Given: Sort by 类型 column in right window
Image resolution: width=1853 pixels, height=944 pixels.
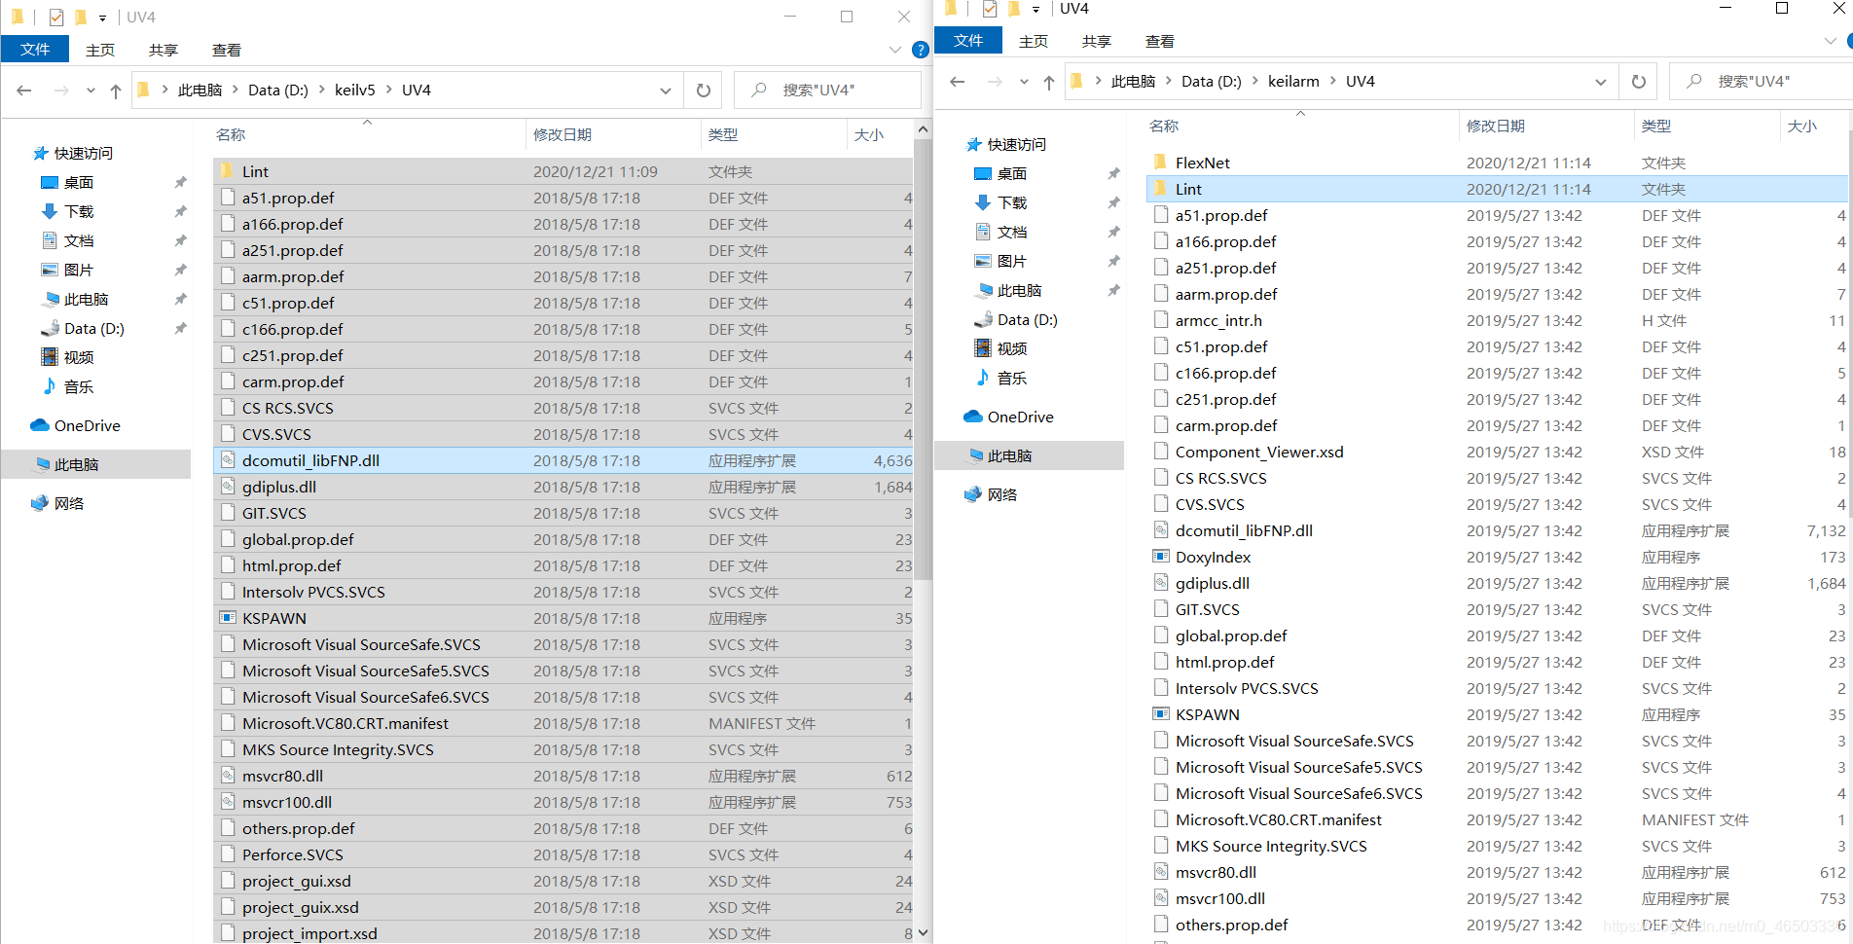Looking at the screenshot, I should pos(1656,127).
